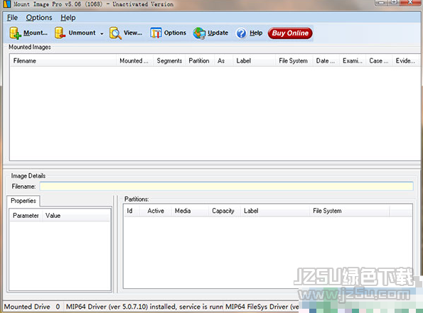Screen dimensions: 423x313
Task: Select the Properties tab
Action: (23, 201)
